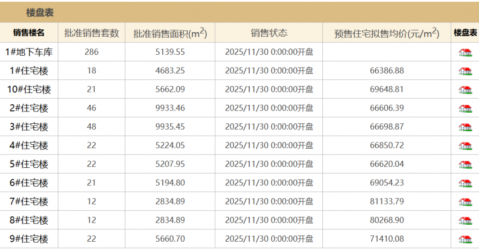
Task: Click the house icon in 5#住宅楼 row
Action: pos(465,164)
